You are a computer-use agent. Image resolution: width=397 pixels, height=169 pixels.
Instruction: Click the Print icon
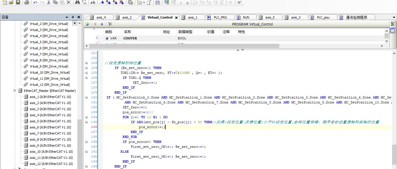pyautogui.click(x=27, y=2)
